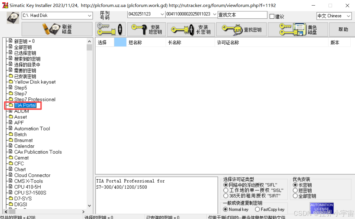Select the 全部密钥 tree item
Image resolution: width=355 pixels, height=219 pixels.
tap(23, 47)
